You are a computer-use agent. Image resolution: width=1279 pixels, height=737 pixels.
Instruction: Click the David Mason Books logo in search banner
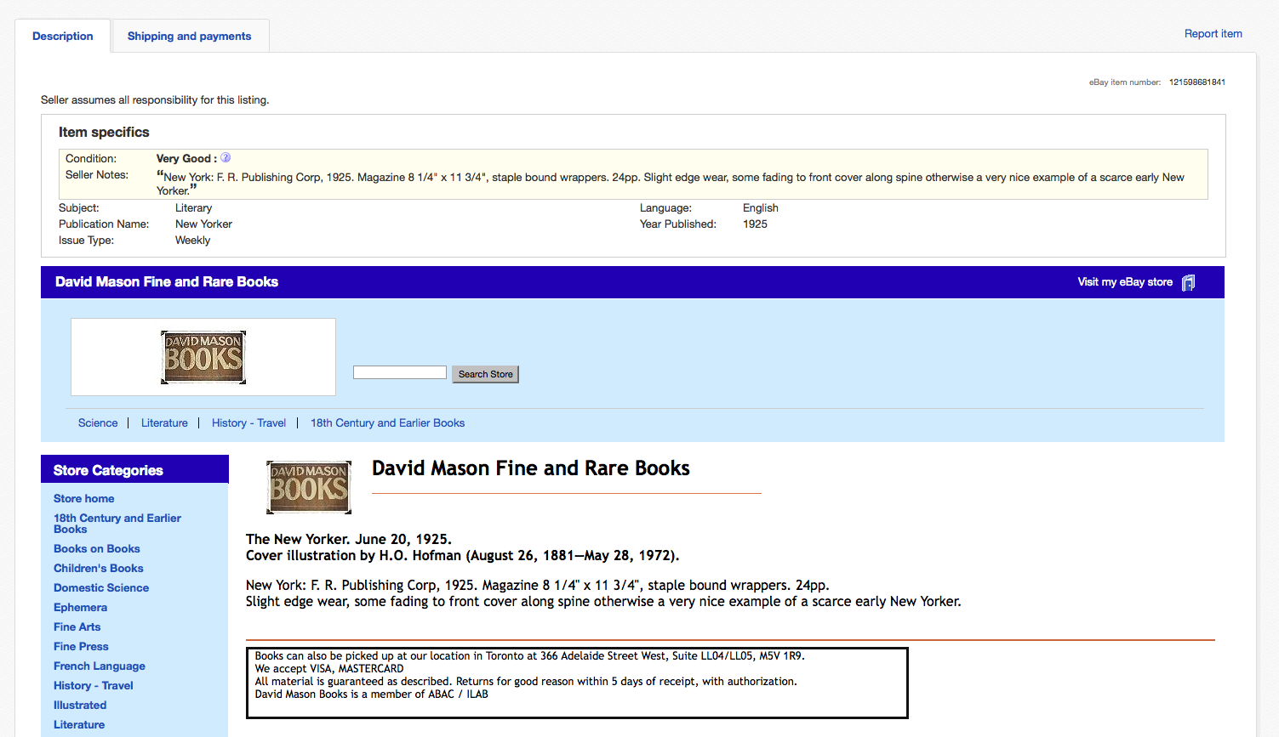(x=203, y=357)
